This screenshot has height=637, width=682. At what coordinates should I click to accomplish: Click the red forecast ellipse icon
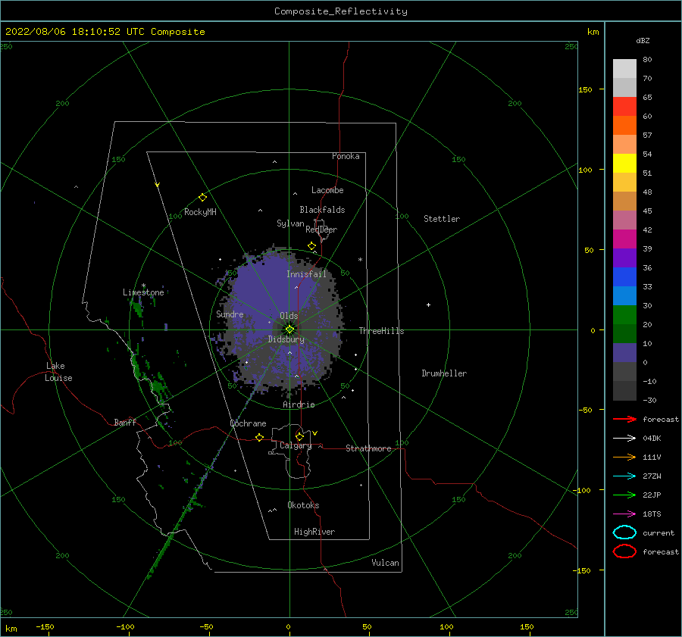(624, 551)
